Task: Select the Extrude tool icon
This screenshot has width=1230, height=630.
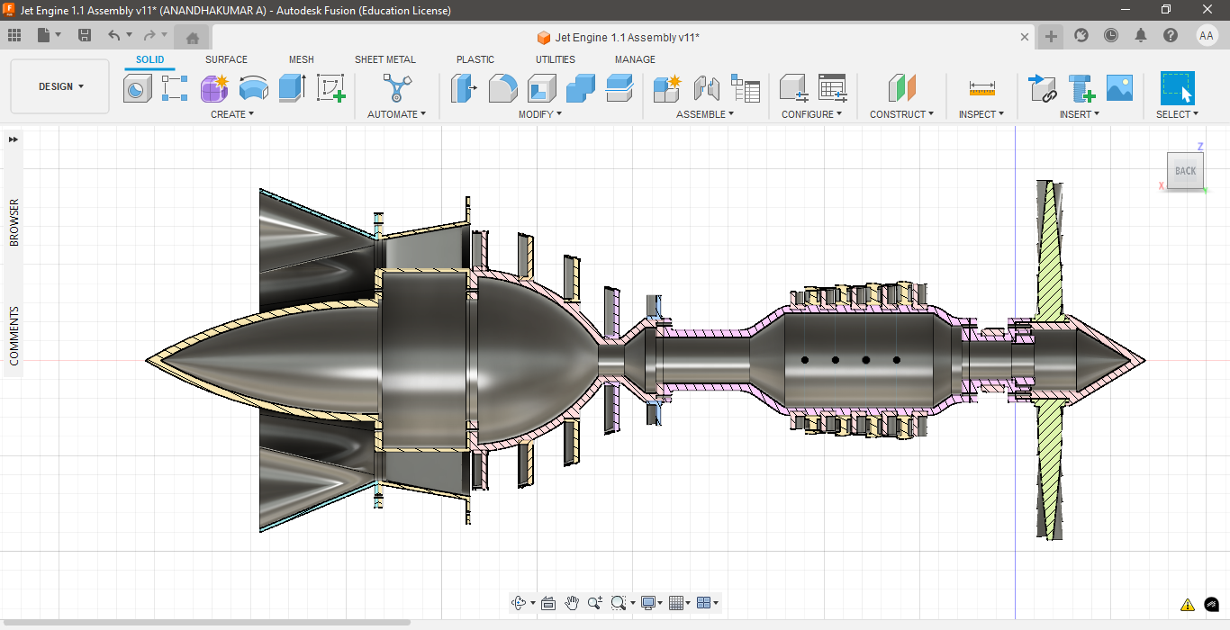Action: 293,88
